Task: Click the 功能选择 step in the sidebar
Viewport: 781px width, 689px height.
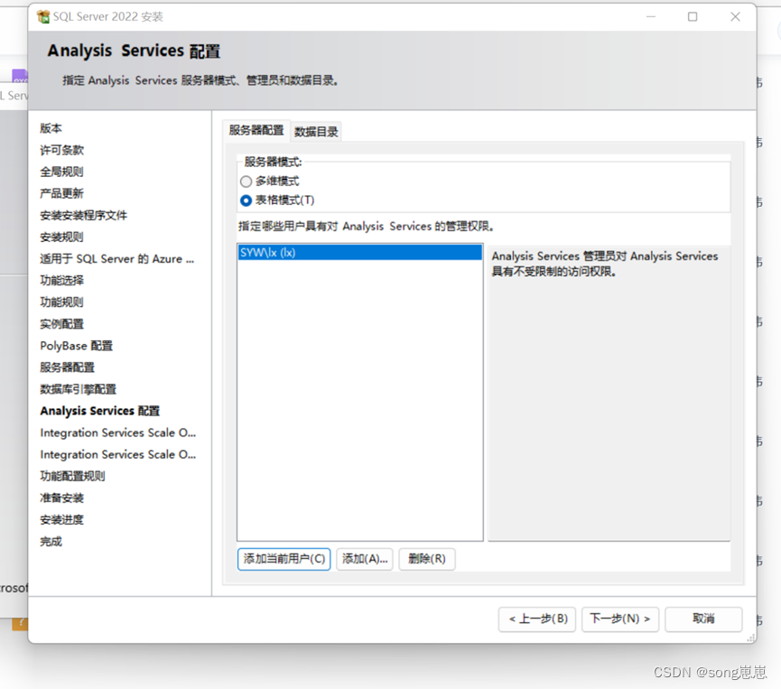Action: pos(61,281)
